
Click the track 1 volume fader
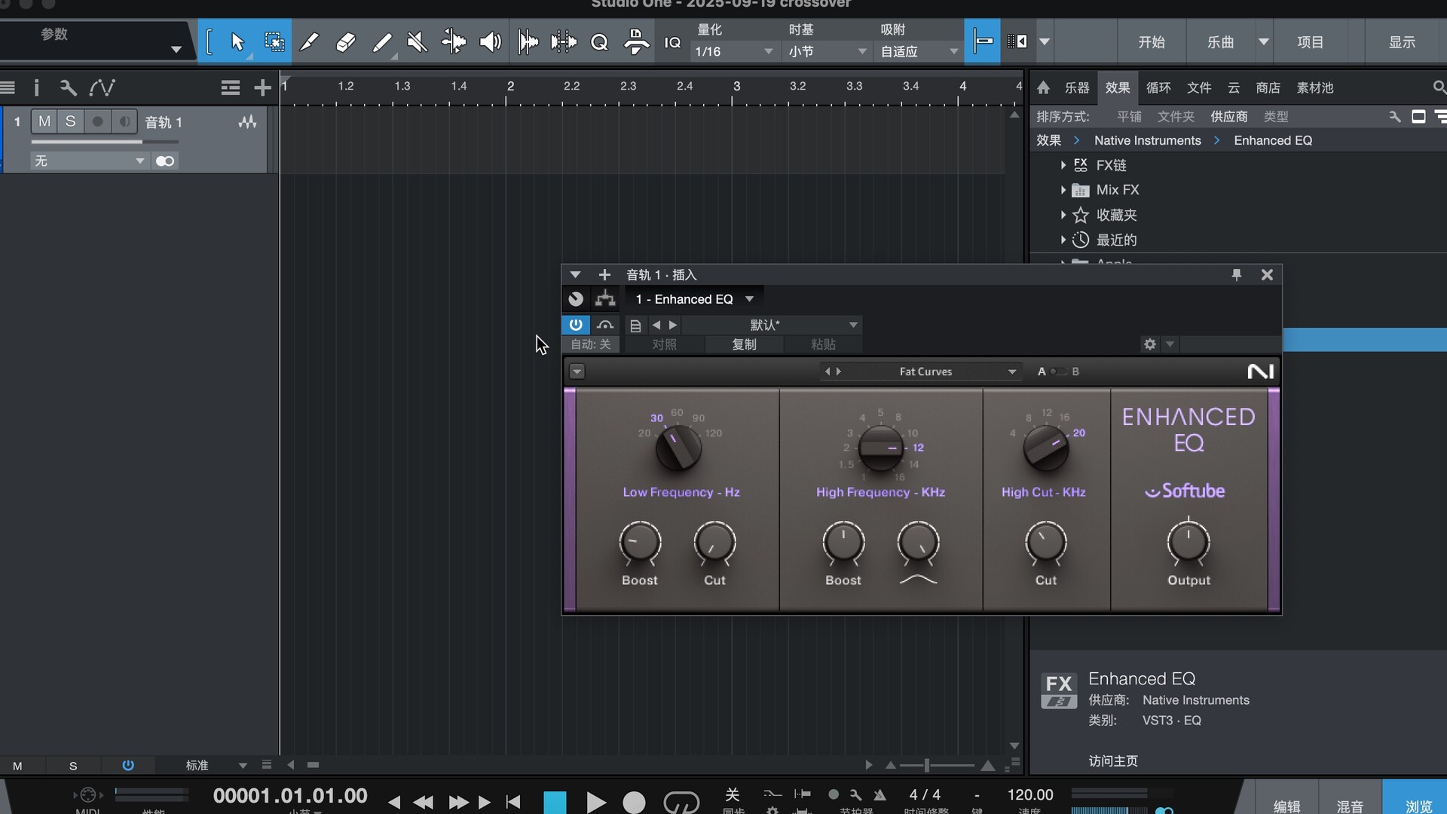click(x=105, y=142)
